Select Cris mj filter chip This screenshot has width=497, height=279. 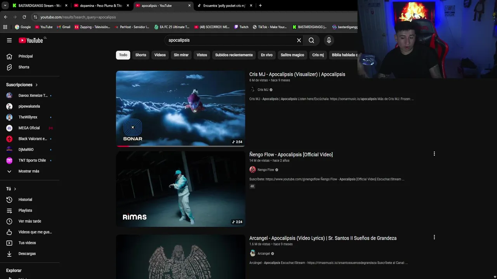tap(318, 55)
